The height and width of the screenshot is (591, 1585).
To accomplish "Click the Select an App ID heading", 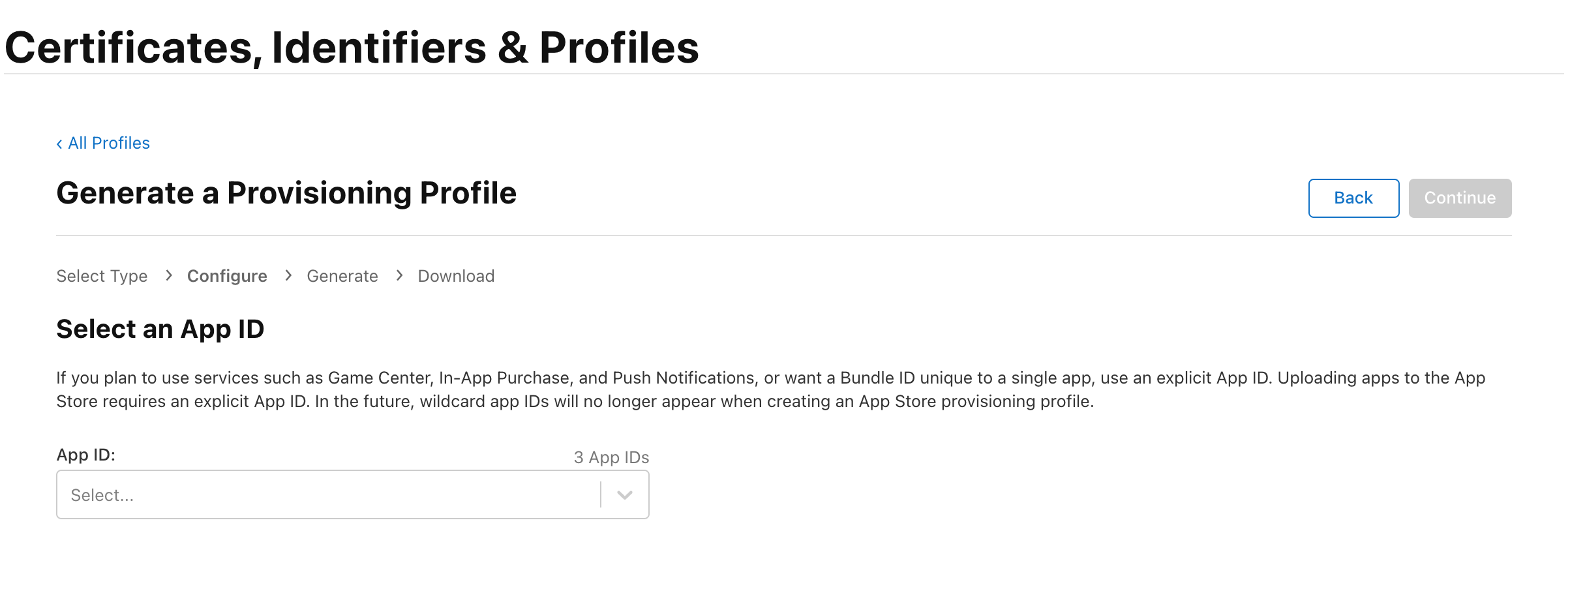I will 160,329.
